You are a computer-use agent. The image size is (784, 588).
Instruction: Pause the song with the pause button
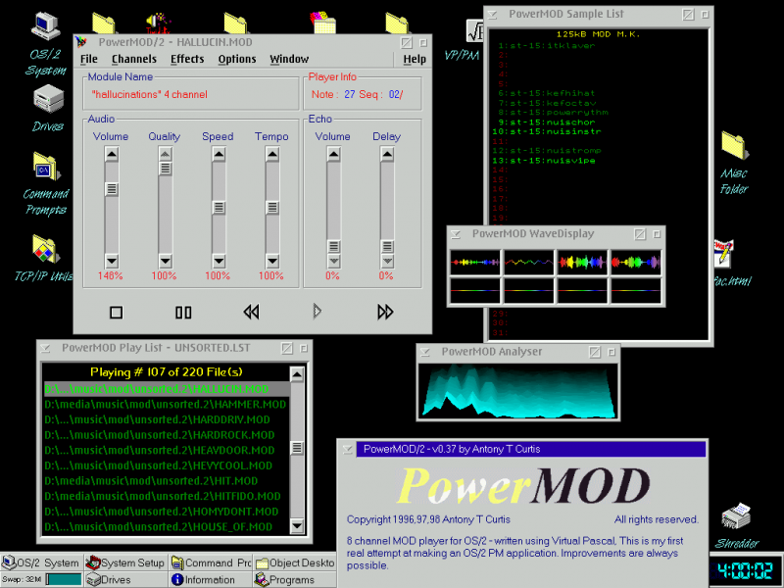click(183, 313)
